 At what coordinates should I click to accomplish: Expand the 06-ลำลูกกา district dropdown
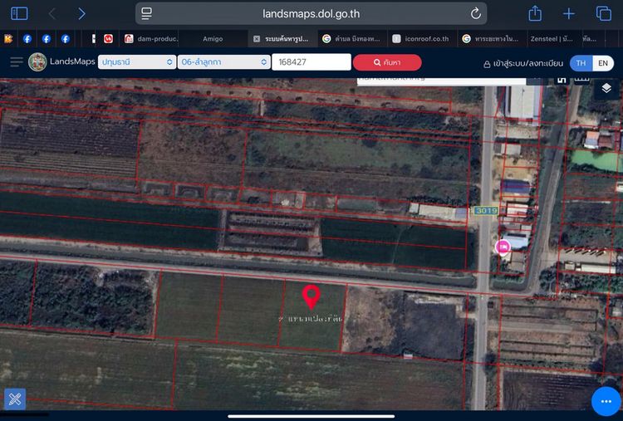tap(224, 62)
